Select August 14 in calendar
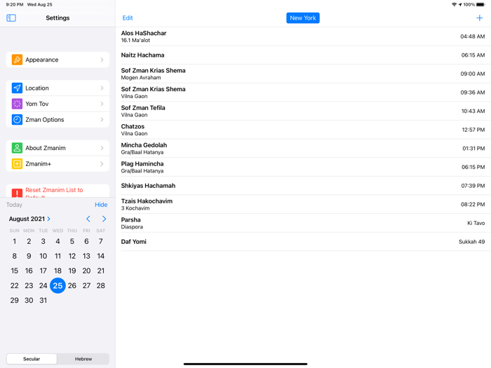 [x=100, y=256]
